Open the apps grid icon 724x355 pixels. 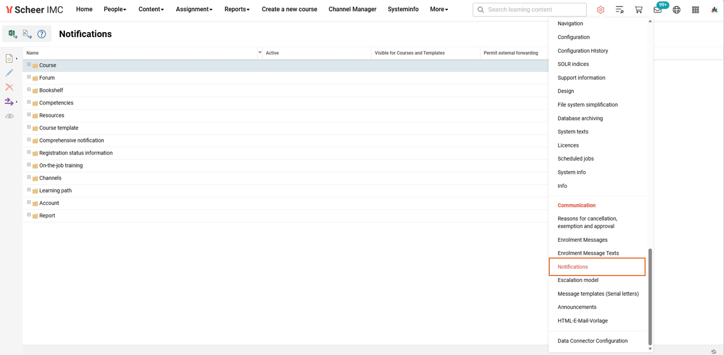696,10
